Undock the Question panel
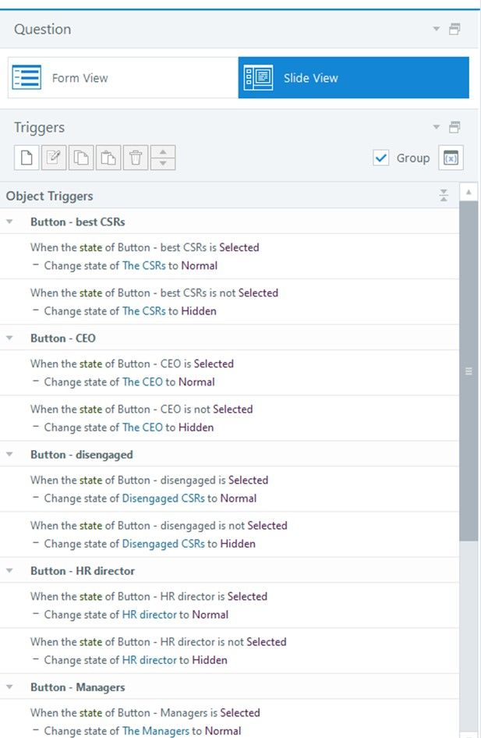 [455, 29]
